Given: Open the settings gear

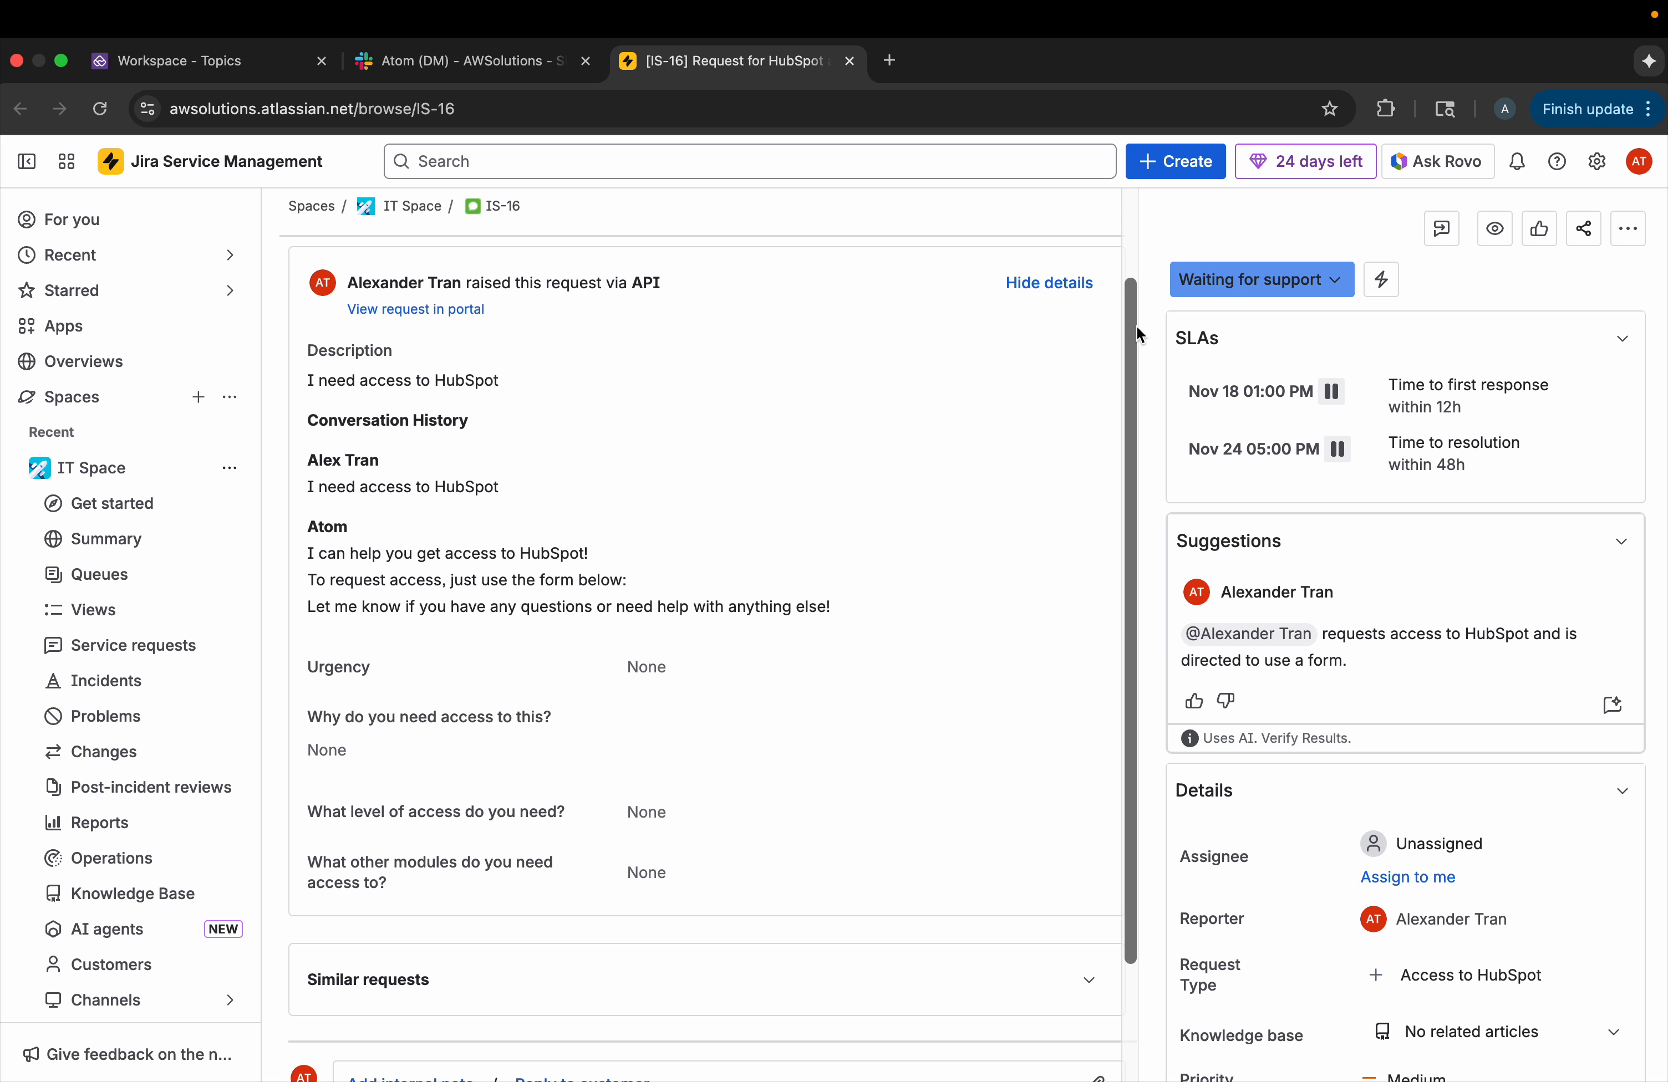Looking at the screenshot, I should 1597,161.
